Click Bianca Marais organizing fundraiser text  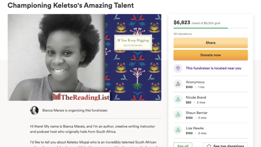[75, 110]
